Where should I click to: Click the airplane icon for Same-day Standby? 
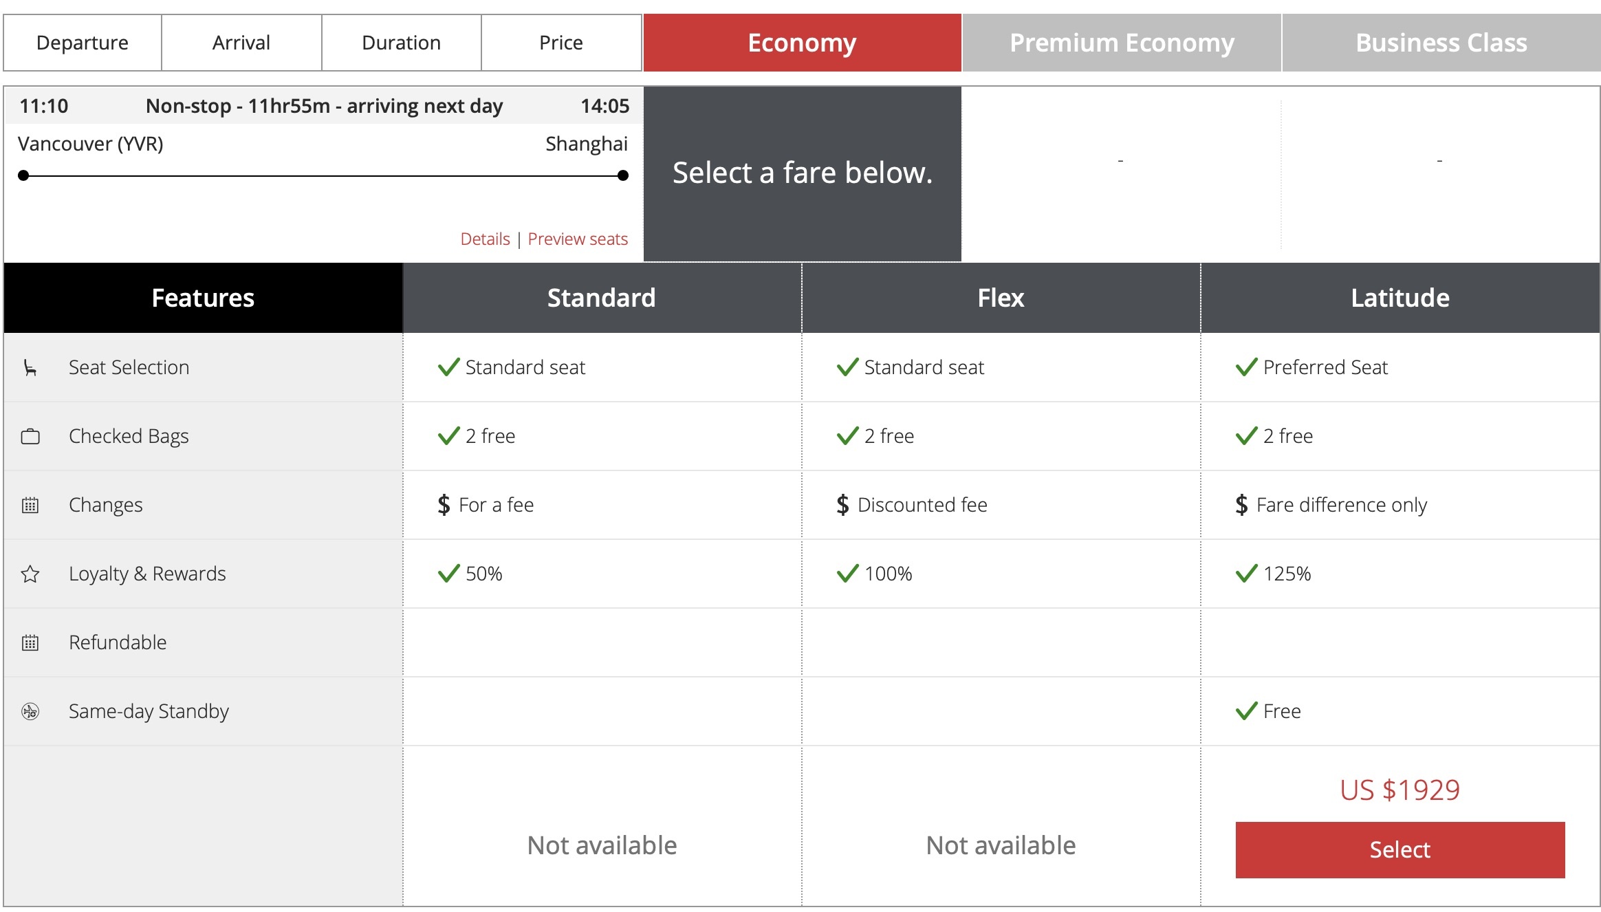tap(30, 712)
